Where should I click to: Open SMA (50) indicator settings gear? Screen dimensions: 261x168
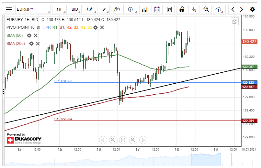tap(29, 36)
